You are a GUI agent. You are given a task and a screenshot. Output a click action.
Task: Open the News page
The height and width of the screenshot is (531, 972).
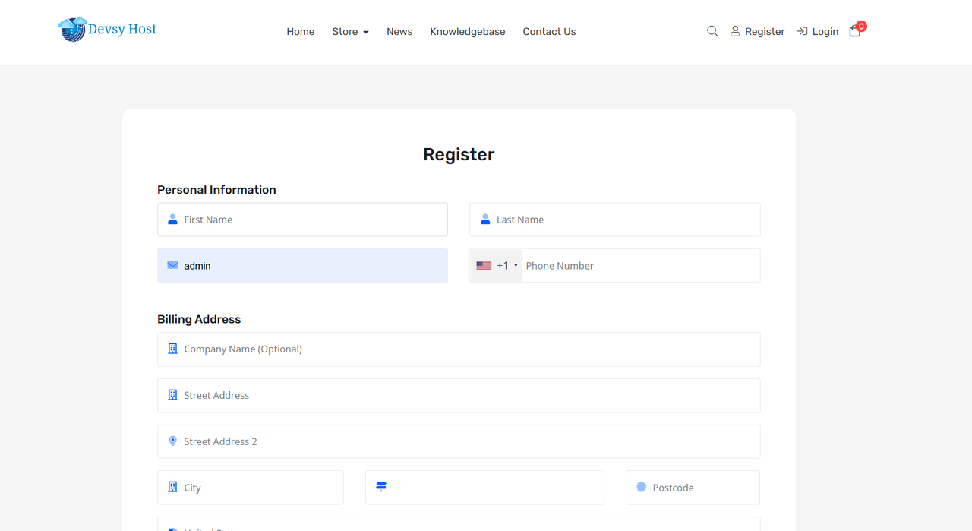(x=399, y=31)
